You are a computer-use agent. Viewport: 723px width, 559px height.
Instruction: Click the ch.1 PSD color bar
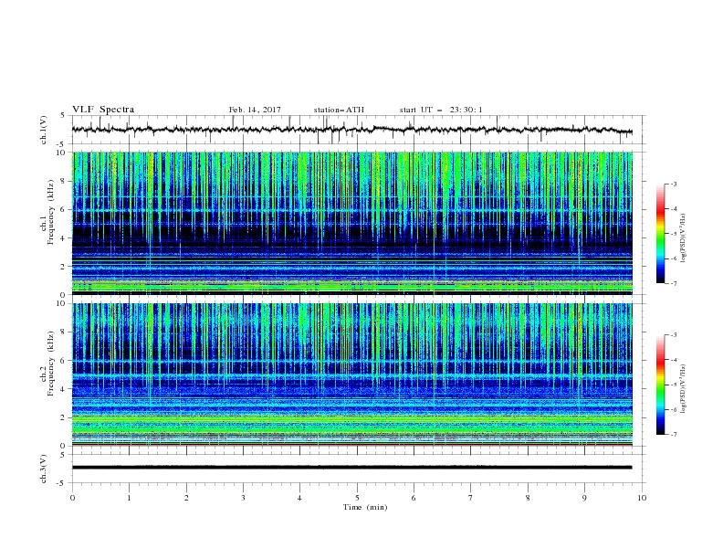pyautogui.click(x=661, y=234)
